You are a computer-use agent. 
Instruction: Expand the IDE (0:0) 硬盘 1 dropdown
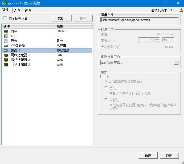176,63
